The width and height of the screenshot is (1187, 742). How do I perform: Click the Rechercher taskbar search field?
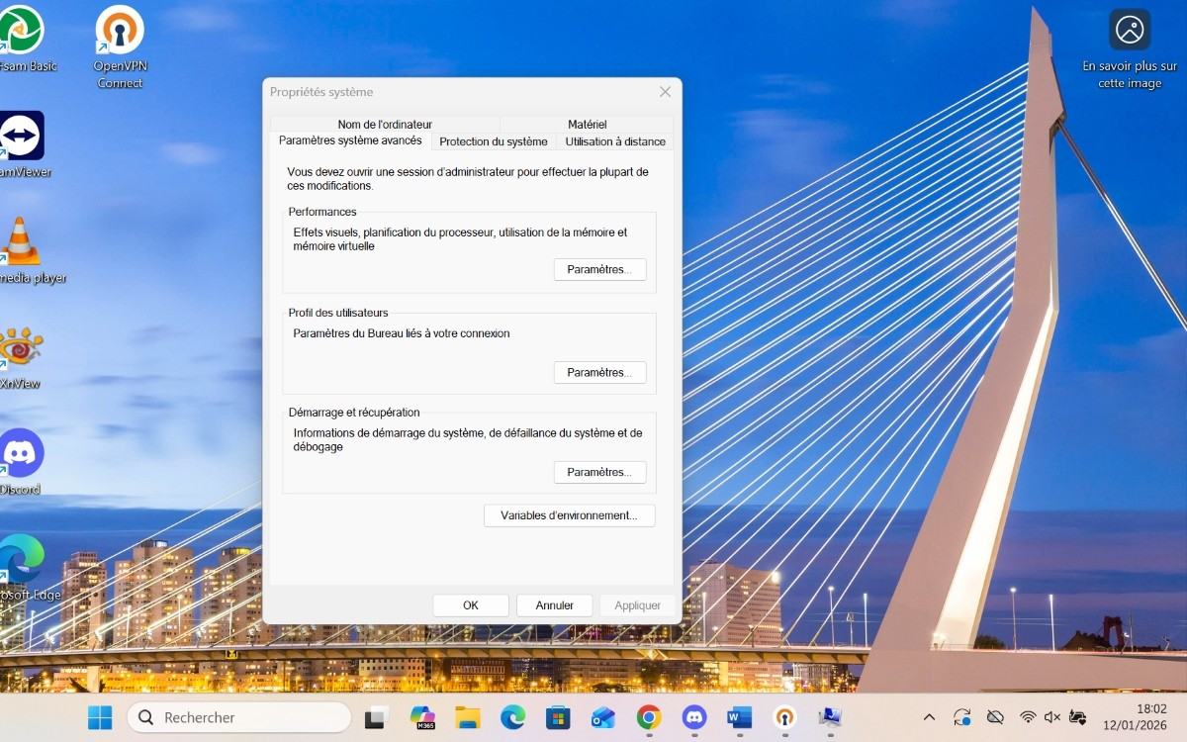(239, 717)
